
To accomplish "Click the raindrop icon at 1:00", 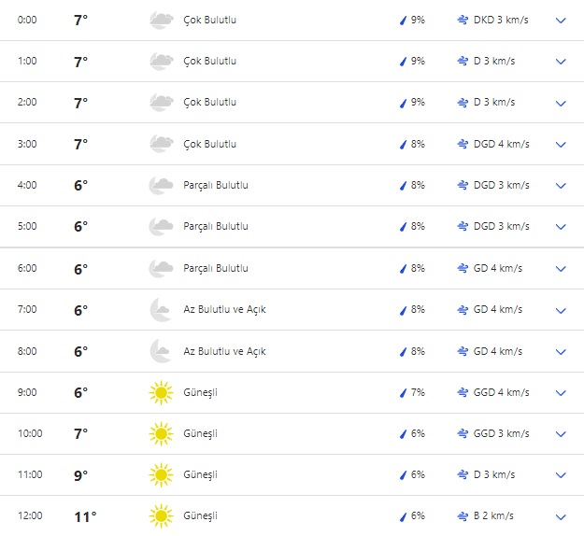I will click(x=404, y=61).
